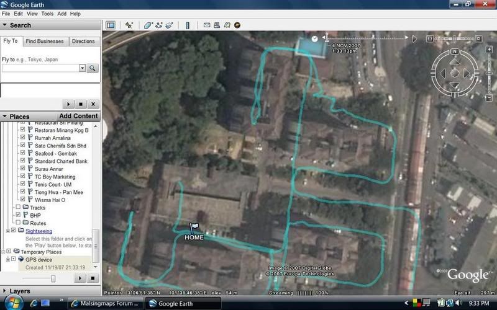Expand the Sightseeing folder
497x310 pixels.
click(8, 231)
